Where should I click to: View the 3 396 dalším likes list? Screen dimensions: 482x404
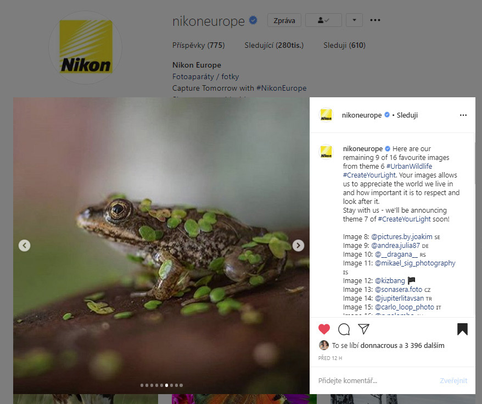pos(424,346)
